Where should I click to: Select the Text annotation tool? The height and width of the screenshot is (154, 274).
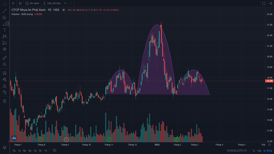[x=5, y=30]
